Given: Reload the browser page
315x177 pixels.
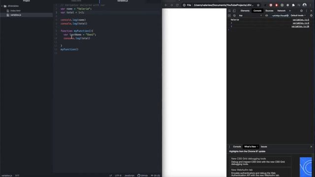Looking at the screenshot, I should pyautogui.click(x=177, y=5).
